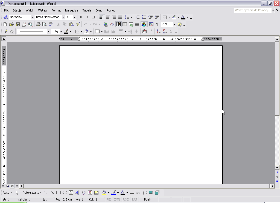Image resolution: width=280 pixels, height=203 pixels.
Task: Open the 75% zoom dropdown
Action: pos(174,24)
